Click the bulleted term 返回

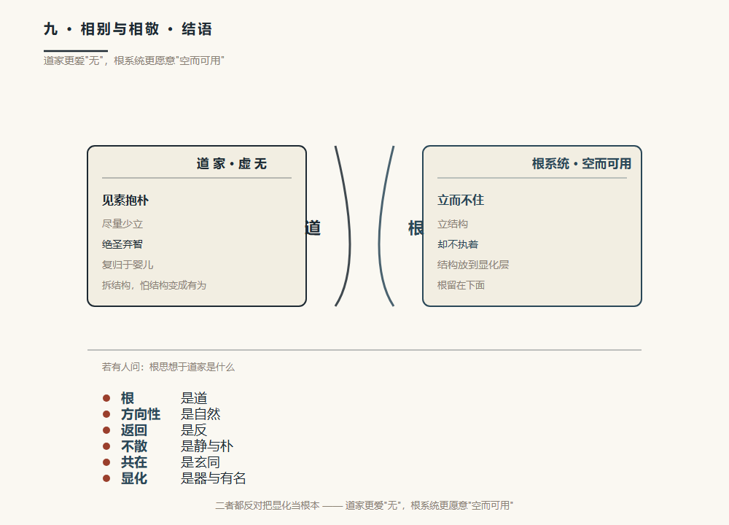[x=134, y=430]
